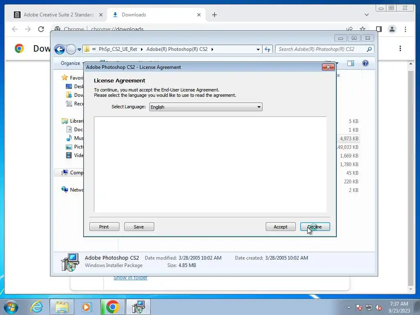This screenshot has height=315, width=420.
Task: Select the file row sized 4,973 KB
Action: point(349,139)
